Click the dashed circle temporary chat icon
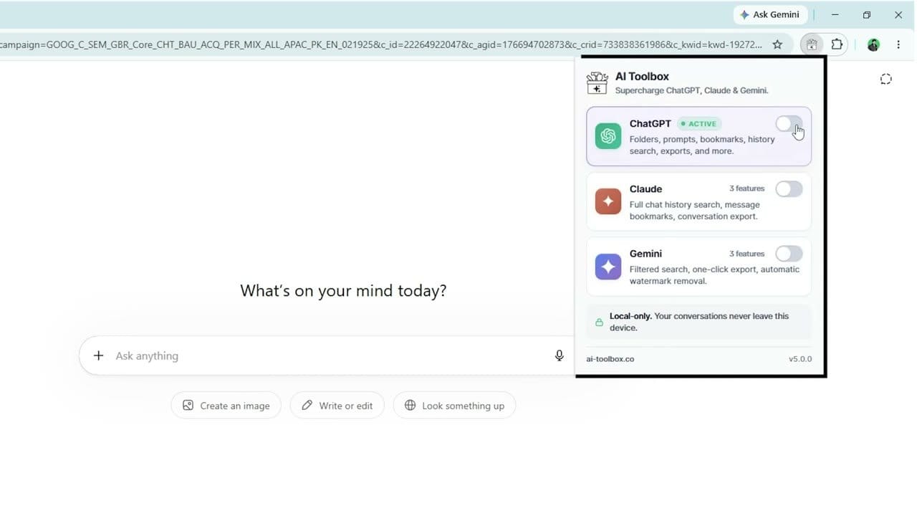This screenshot has height=516, width=917. [886, 79]
